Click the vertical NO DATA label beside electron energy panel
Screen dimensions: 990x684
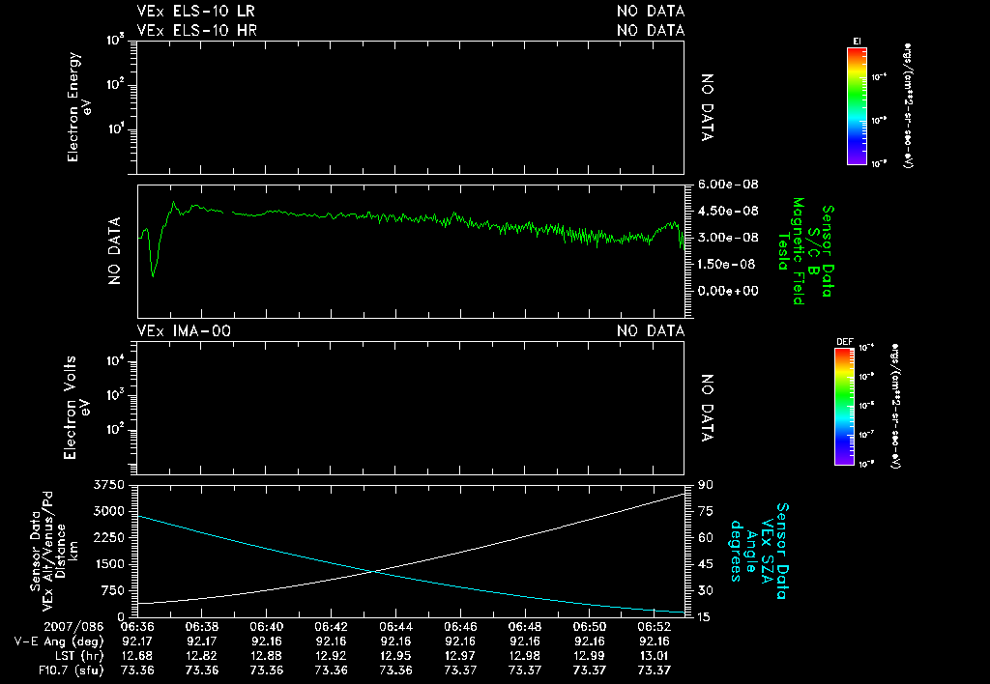click(707, 107)
